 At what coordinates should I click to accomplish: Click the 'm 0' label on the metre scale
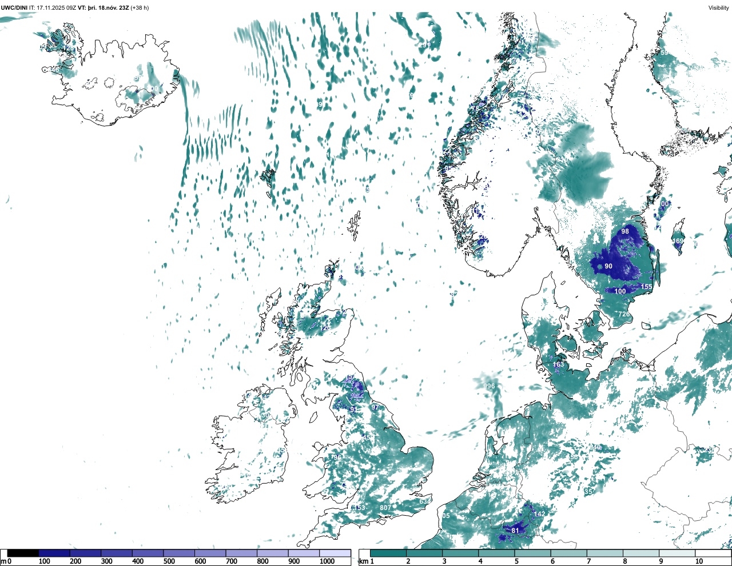(x=6, y=561)
